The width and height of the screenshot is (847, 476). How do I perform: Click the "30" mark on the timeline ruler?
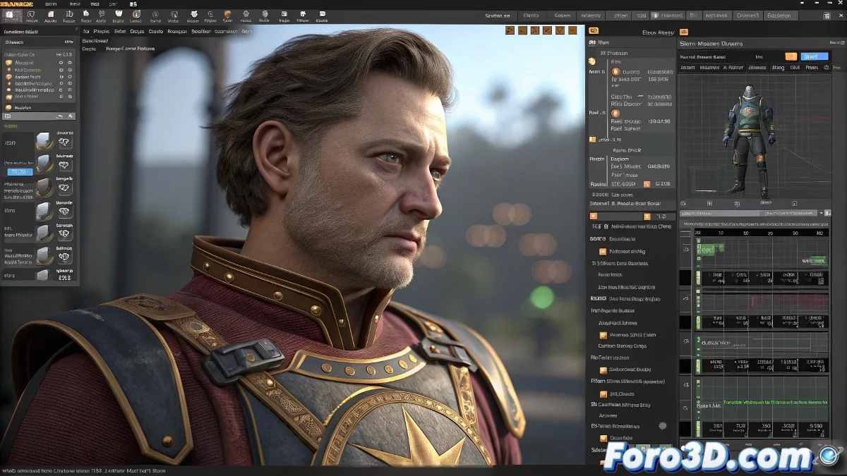794,232
